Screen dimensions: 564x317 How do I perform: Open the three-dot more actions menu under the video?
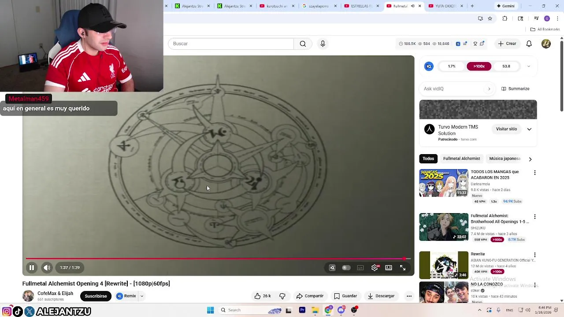409,296
